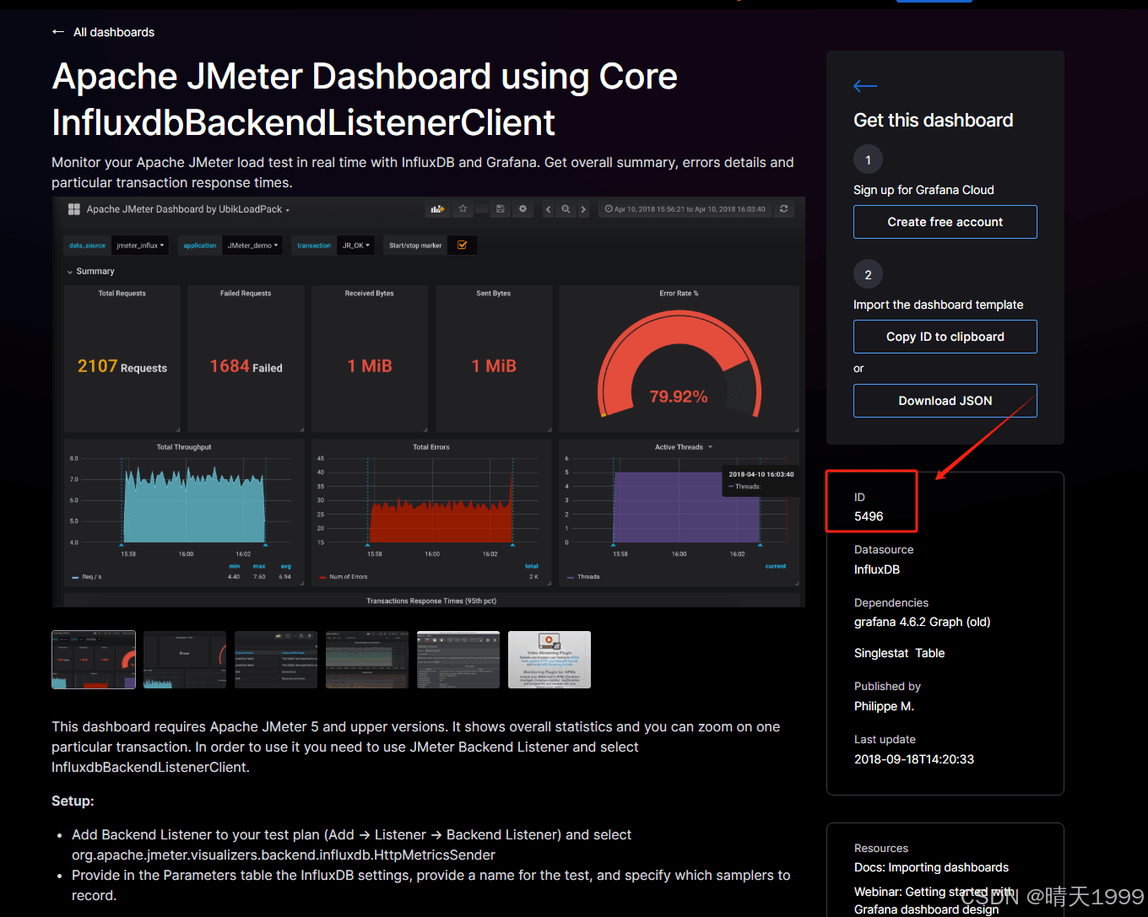The image size is (1148, 917).
Task: Shift time range backward with left chevron
Action: click(x=548, y=209)
